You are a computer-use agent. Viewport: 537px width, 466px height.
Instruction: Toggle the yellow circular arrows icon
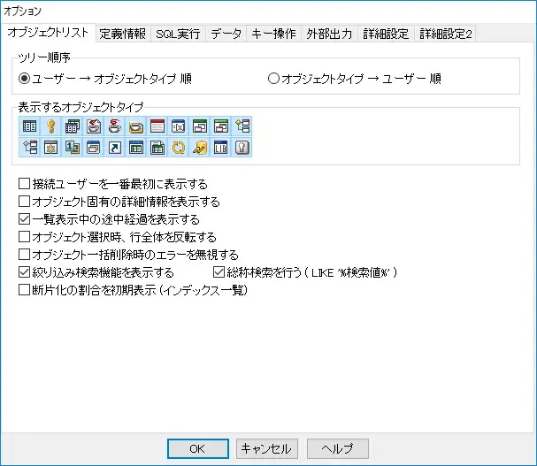tap(178, 148)
